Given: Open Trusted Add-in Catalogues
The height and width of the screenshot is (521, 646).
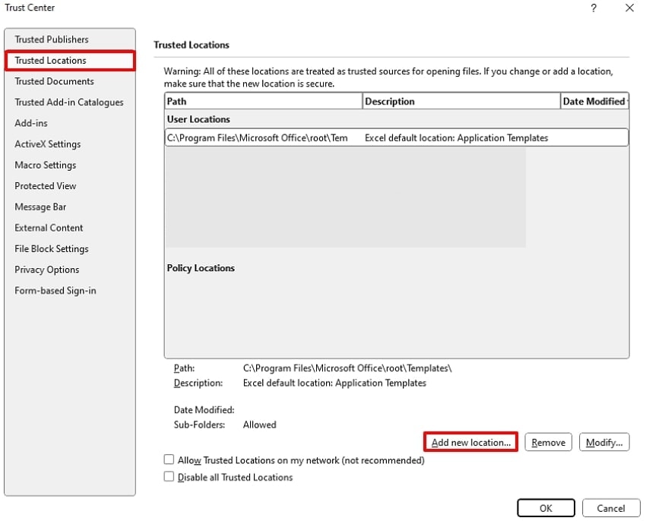Looking at the screenshot, I should click(x=69, y=103).
